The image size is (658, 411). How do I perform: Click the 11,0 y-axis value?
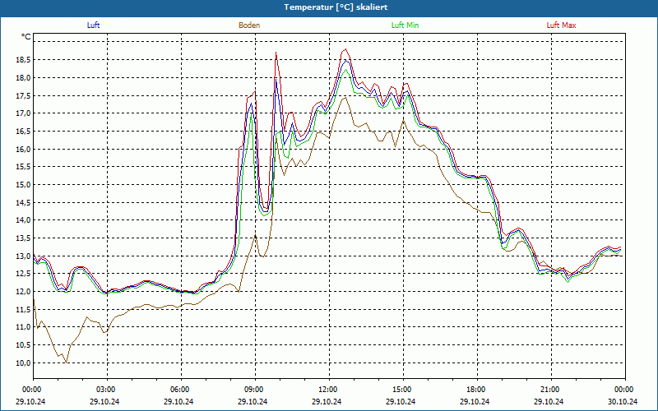(23, 327)
